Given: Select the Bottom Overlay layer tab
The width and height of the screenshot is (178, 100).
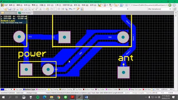Looking at the screenshot, I should [66, 89].
